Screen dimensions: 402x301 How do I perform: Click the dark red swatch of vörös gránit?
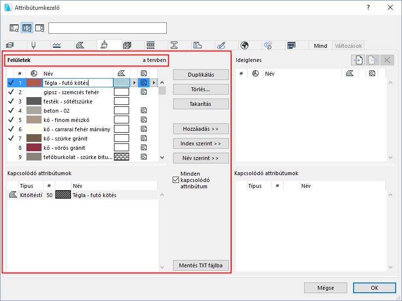click(x=34, y=147)
